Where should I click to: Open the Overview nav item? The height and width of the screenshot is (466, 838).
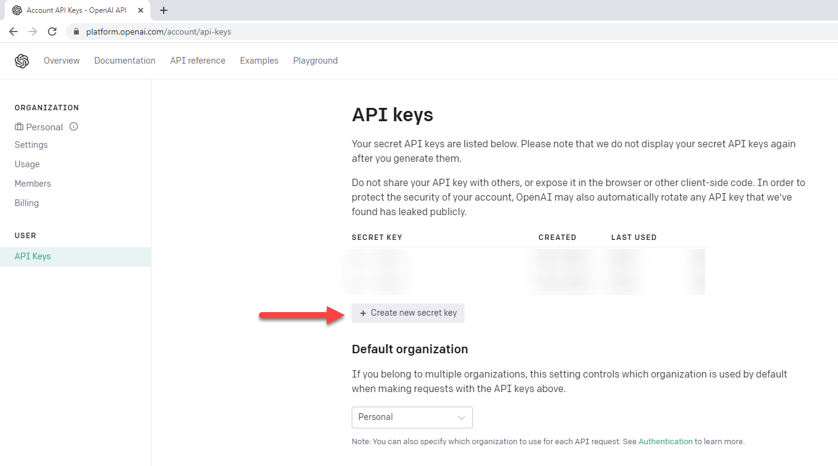pyautogui.click(x=62, y=61)
